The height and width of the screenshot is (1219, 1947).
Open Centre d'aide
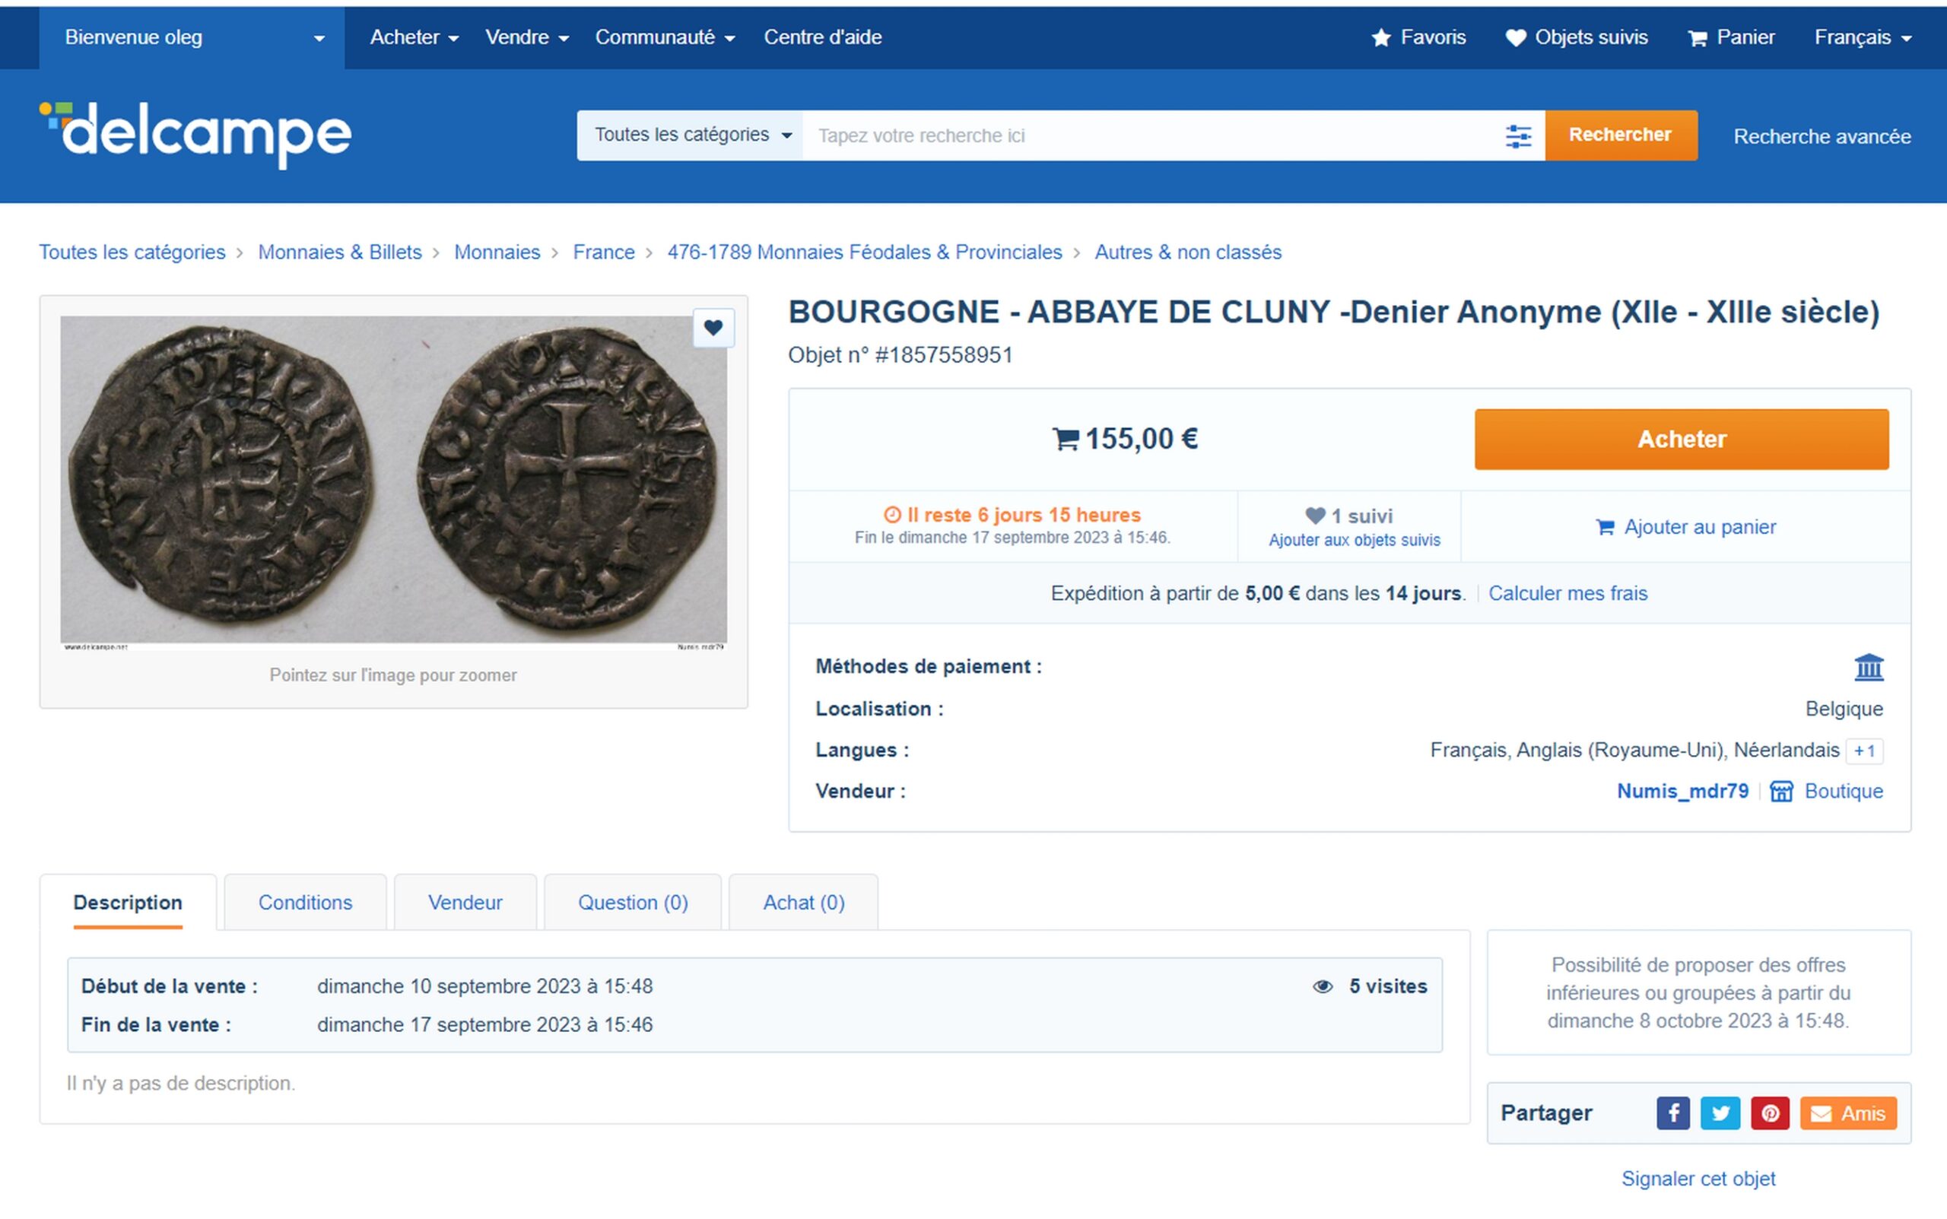[x=822, y=37]
